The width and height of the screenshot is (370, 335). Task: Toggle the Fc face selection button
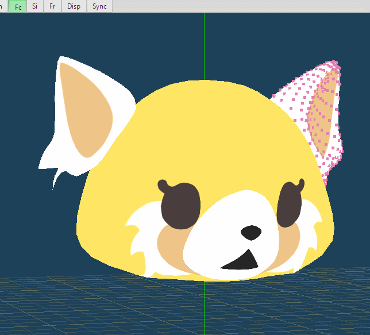click(x=17, y=6)
